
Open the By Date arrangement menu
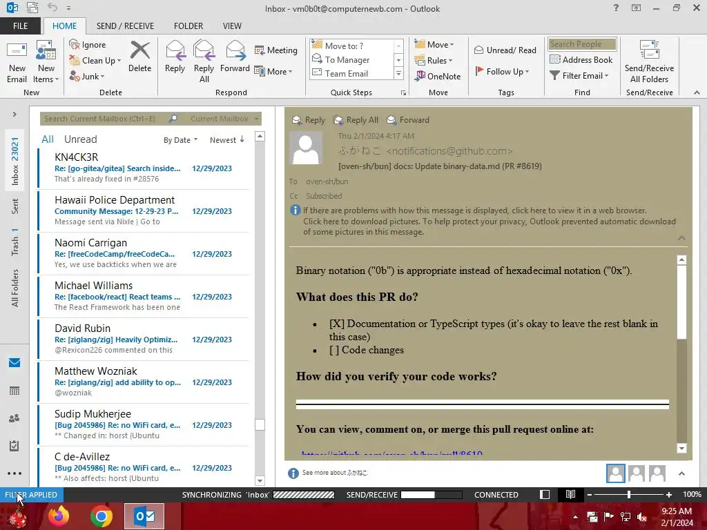coord(180,140)
